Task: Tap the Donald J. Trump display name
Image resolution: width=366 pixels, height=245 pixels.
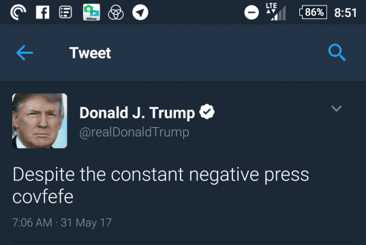Action: [x=137, y=113]
